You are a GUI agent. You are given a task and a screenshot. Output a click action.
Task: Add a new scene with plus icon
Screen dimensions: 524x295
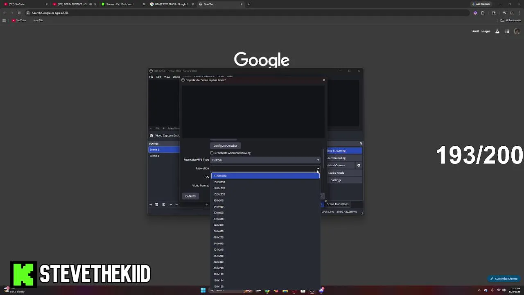click(151, 204)
